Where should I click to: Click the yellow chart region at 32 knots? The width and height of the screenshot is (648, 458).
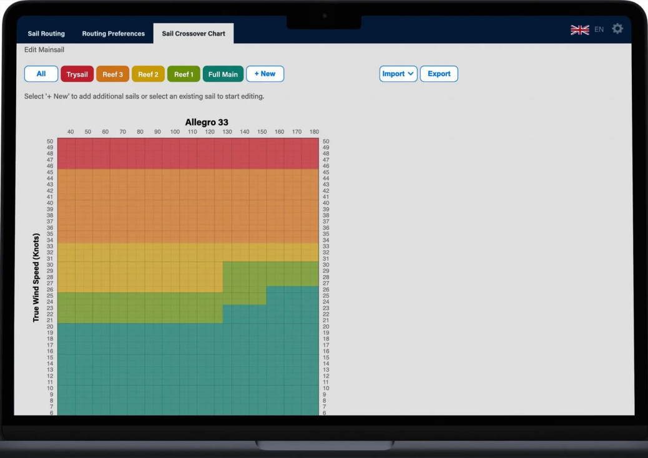click(187, 252)
